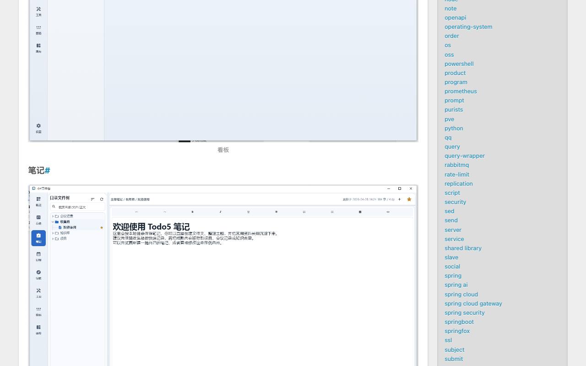Expand the 项目 folder in the file tree
Screen dimensions: 586x366
click(x=53, y=238)
